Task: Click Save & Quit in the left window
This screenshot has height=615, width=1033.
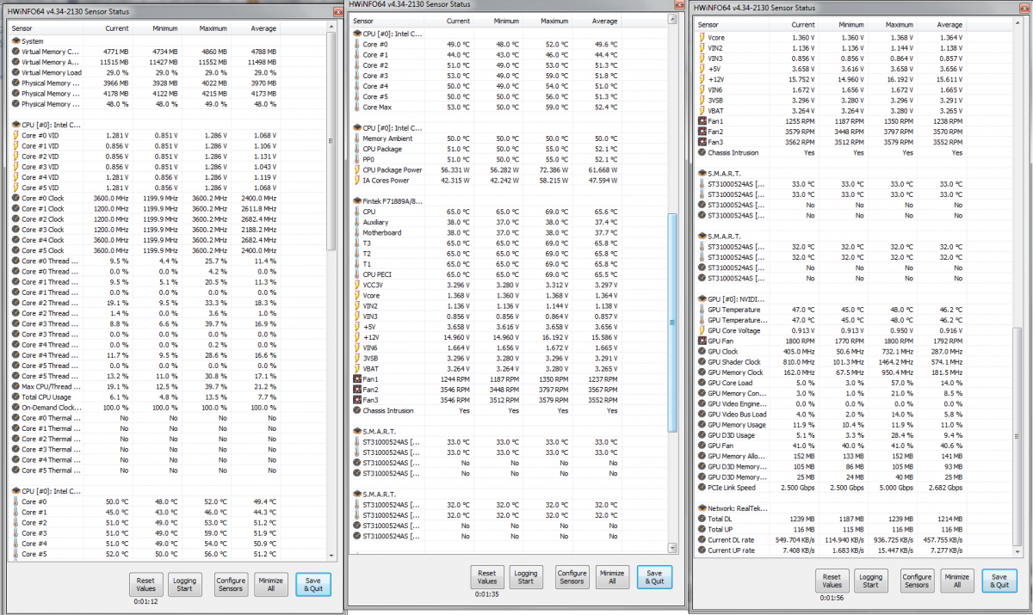Action: 312,585
